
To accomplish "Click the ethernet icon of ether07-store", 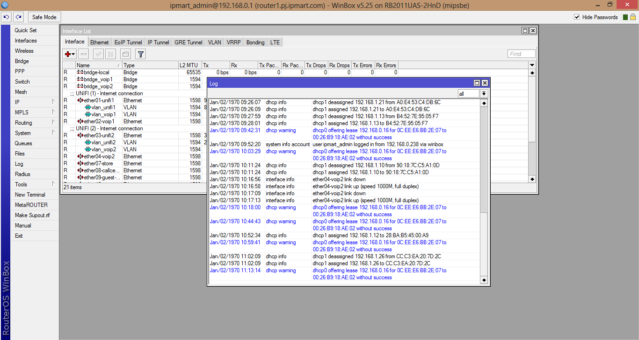I will [80, 163].
